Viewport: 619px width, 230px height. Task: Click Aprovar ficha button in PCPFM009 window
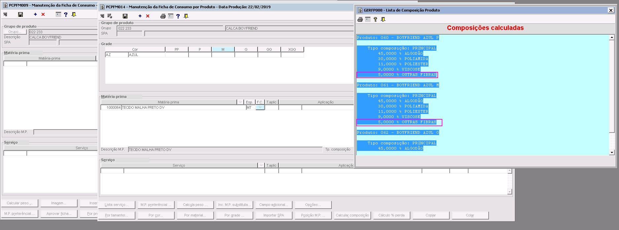pos(59,214)
